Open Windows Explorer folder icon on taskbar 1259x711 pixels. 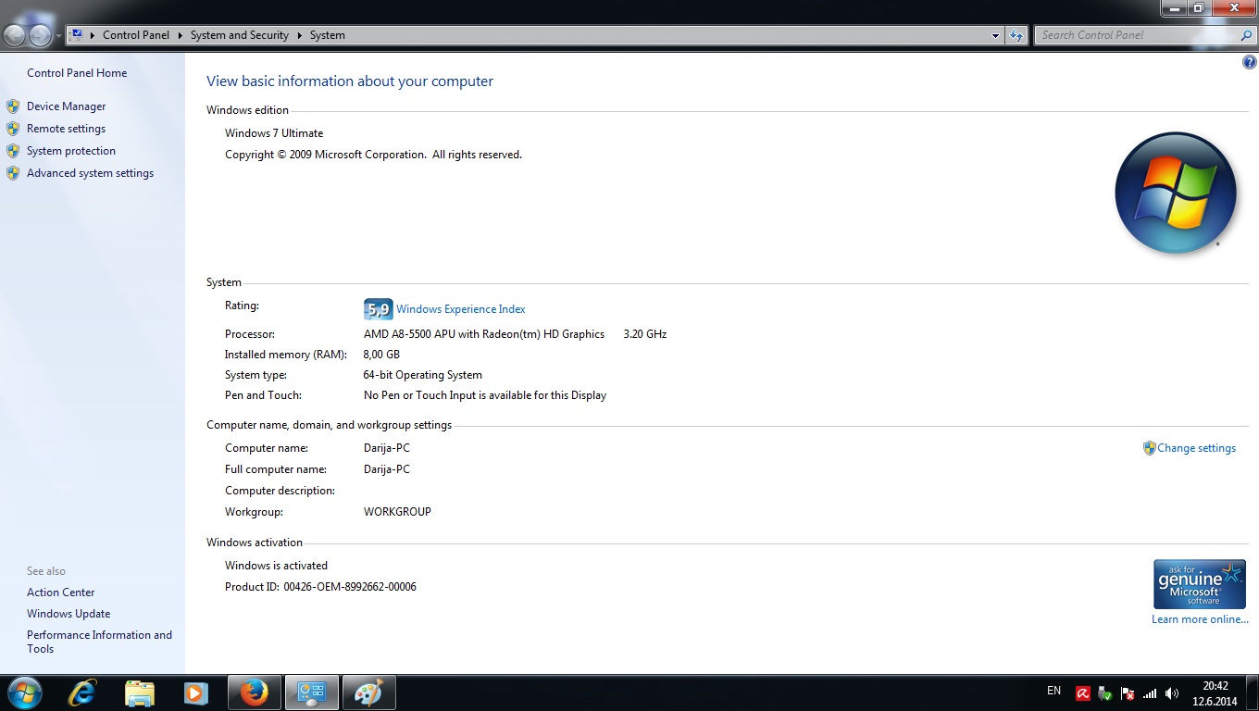[140, 692]
